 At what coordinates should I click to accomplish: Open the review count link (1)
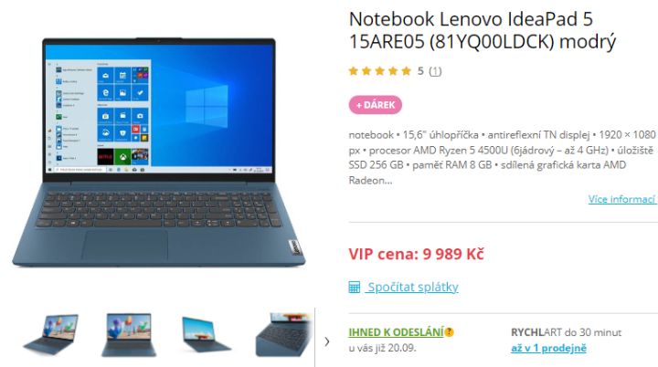pos(435,71)
